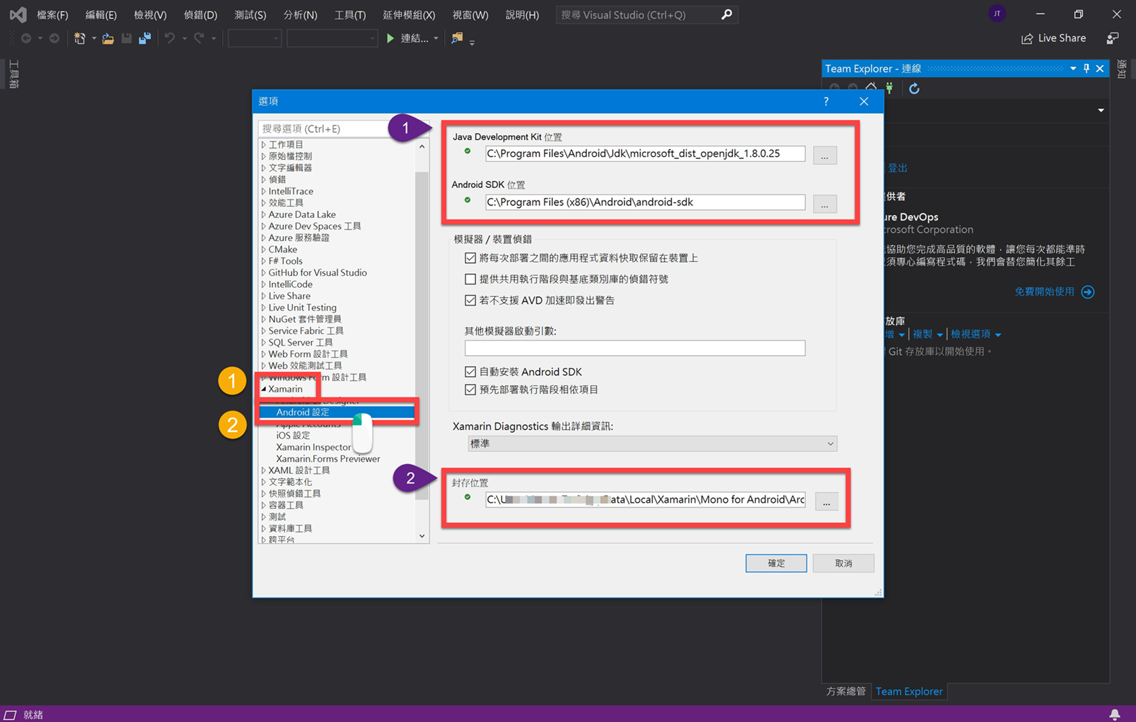The height and width of the screenshot is (722, 1136).
Task: Switch to the 方案總管 tab
Action: click(x=846, y=691)
